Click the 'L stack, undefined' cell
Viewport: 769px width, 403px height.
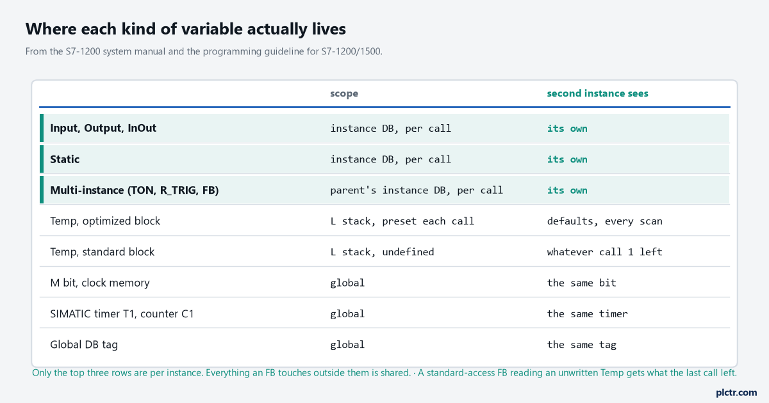[x=382, y=252]
